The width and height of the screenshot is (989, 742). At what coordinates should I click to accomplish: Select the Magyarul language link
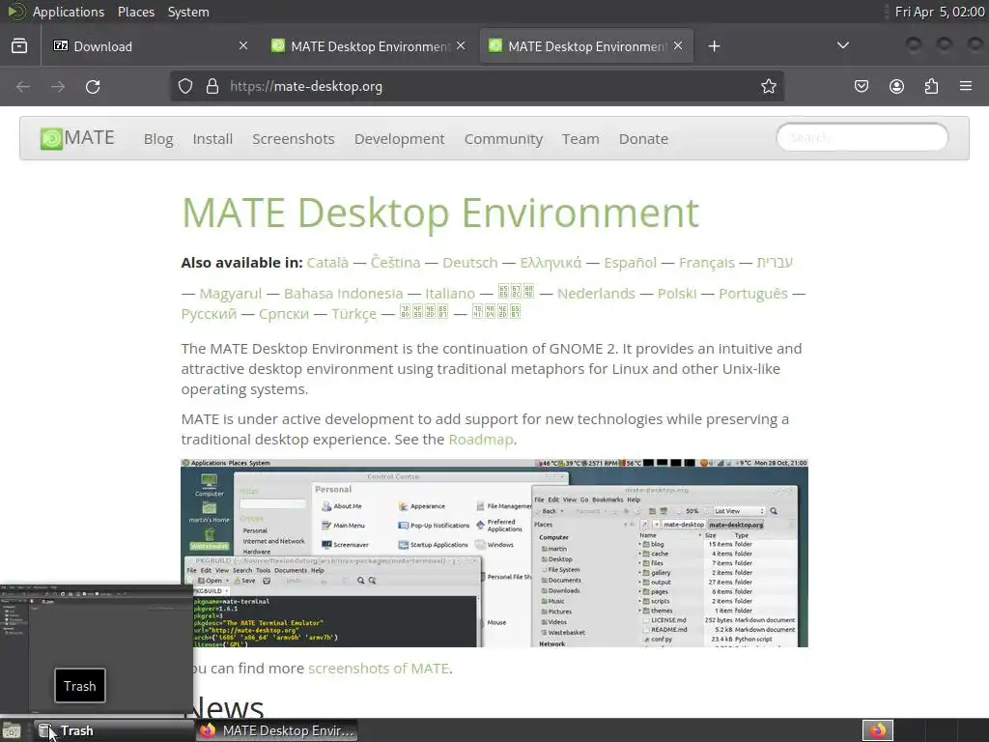230,294
